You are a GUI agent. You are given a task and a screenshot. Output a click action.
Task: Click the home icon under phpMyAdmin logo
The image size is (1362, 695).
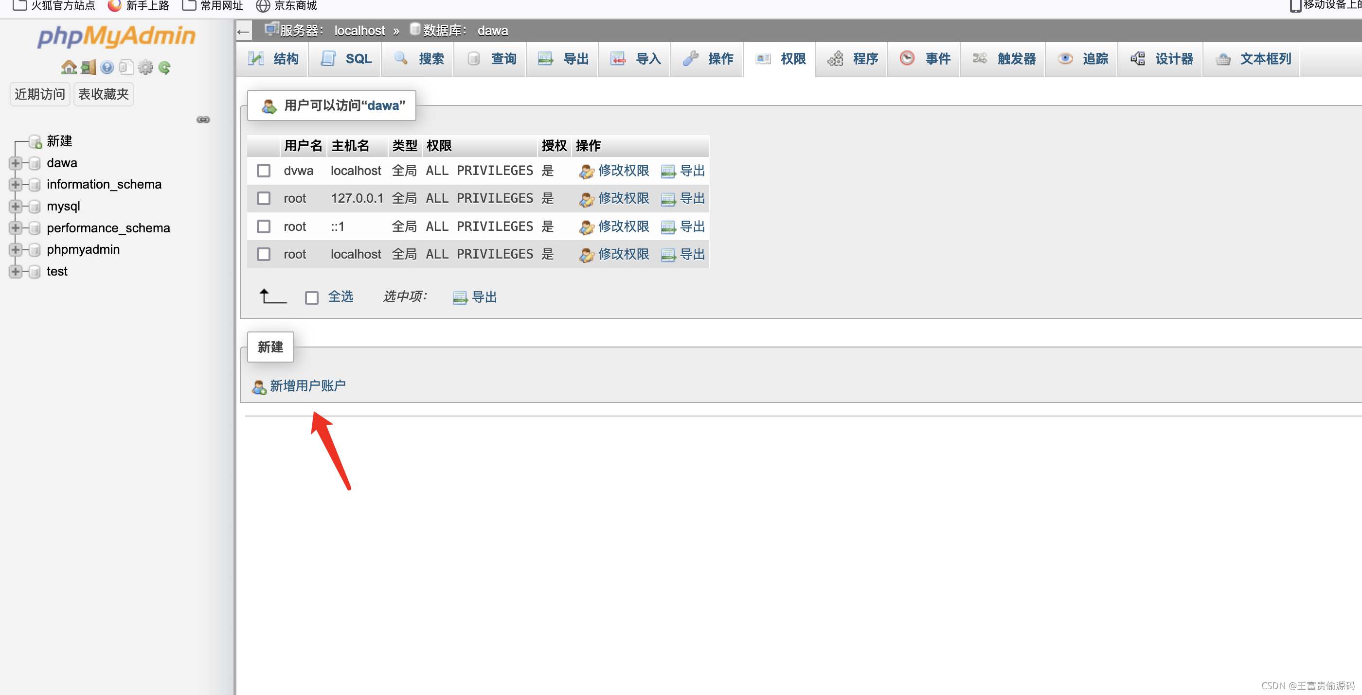[68, 67]
